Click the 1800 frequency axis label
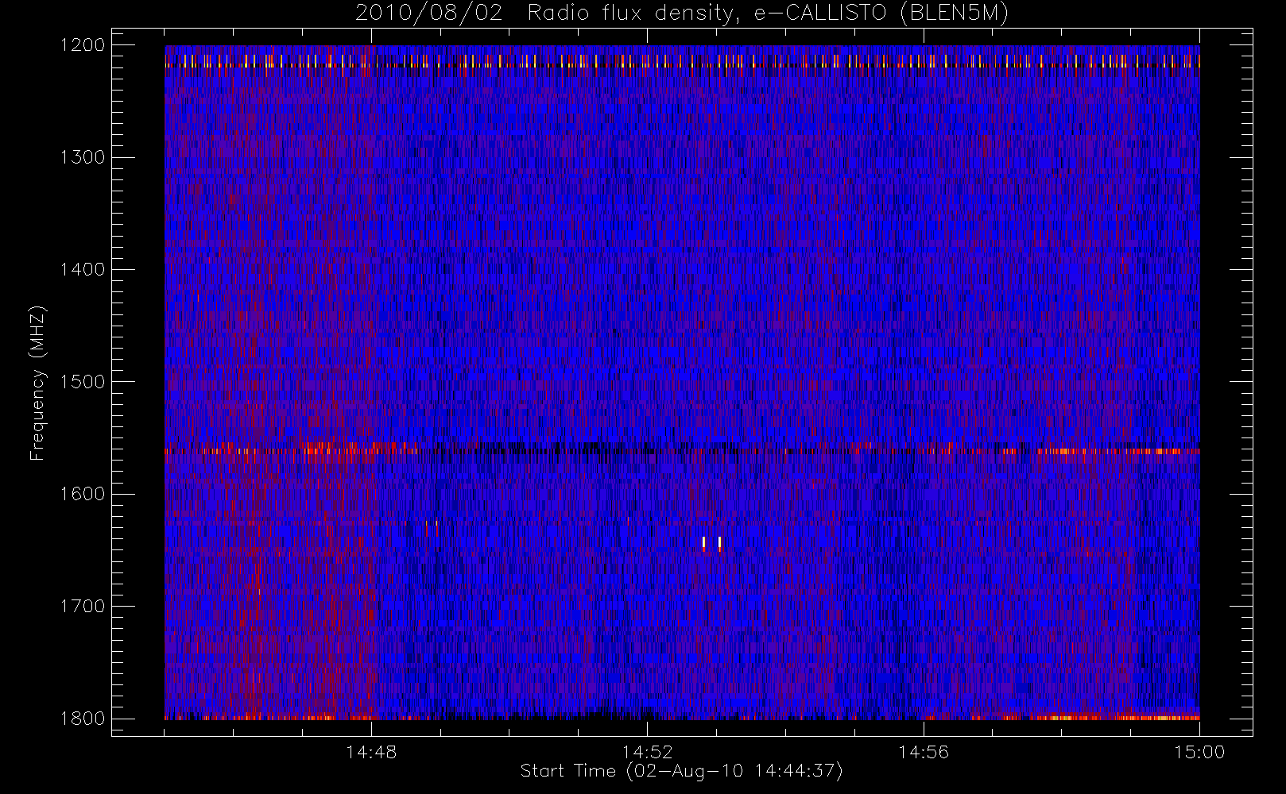This screenshot has width=1286, height=794. (83, 719)
